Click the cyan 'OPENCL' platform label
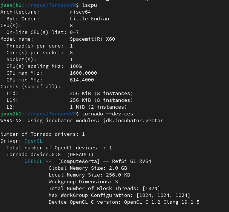Screen dimensions: 229x212 click(x=34, y=161)
